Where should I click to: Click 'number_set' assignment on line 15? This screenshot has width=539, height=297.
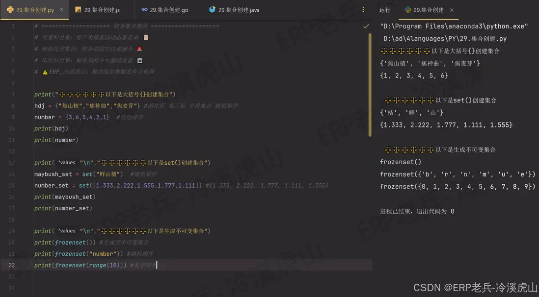click(x=118, y=185)
